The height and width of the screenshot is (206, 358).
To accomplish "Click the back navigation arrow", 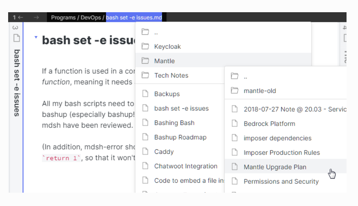I will (x=21, y=17).
